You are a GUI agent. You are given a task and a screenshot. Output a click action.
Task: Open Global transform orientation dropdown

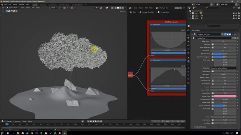tap(53, 7)
